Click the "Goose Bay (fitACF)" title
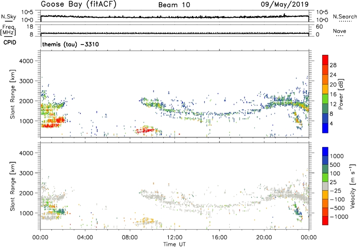 point(79,4)
